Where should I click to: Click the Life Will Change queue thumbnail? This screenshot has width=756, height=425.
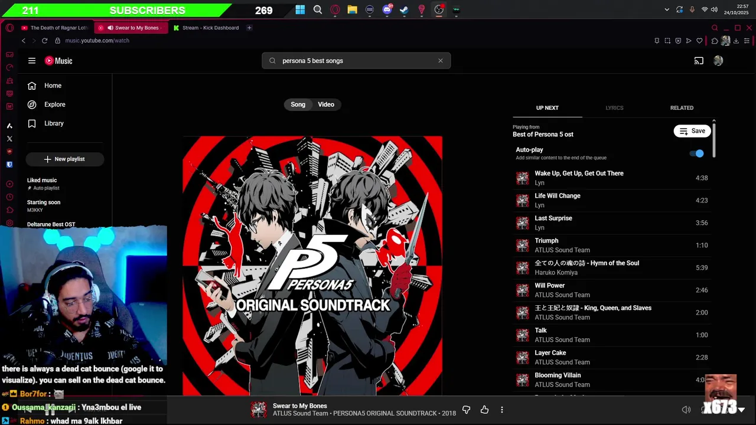pos(522,200)
